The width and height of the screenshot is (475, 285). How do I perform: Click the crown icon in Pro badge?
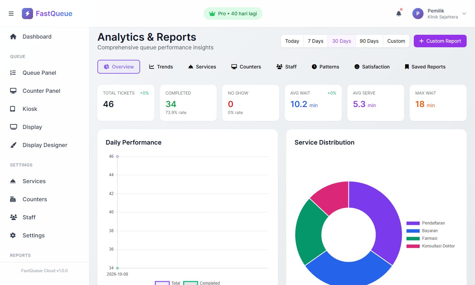(x=212, y=14)
